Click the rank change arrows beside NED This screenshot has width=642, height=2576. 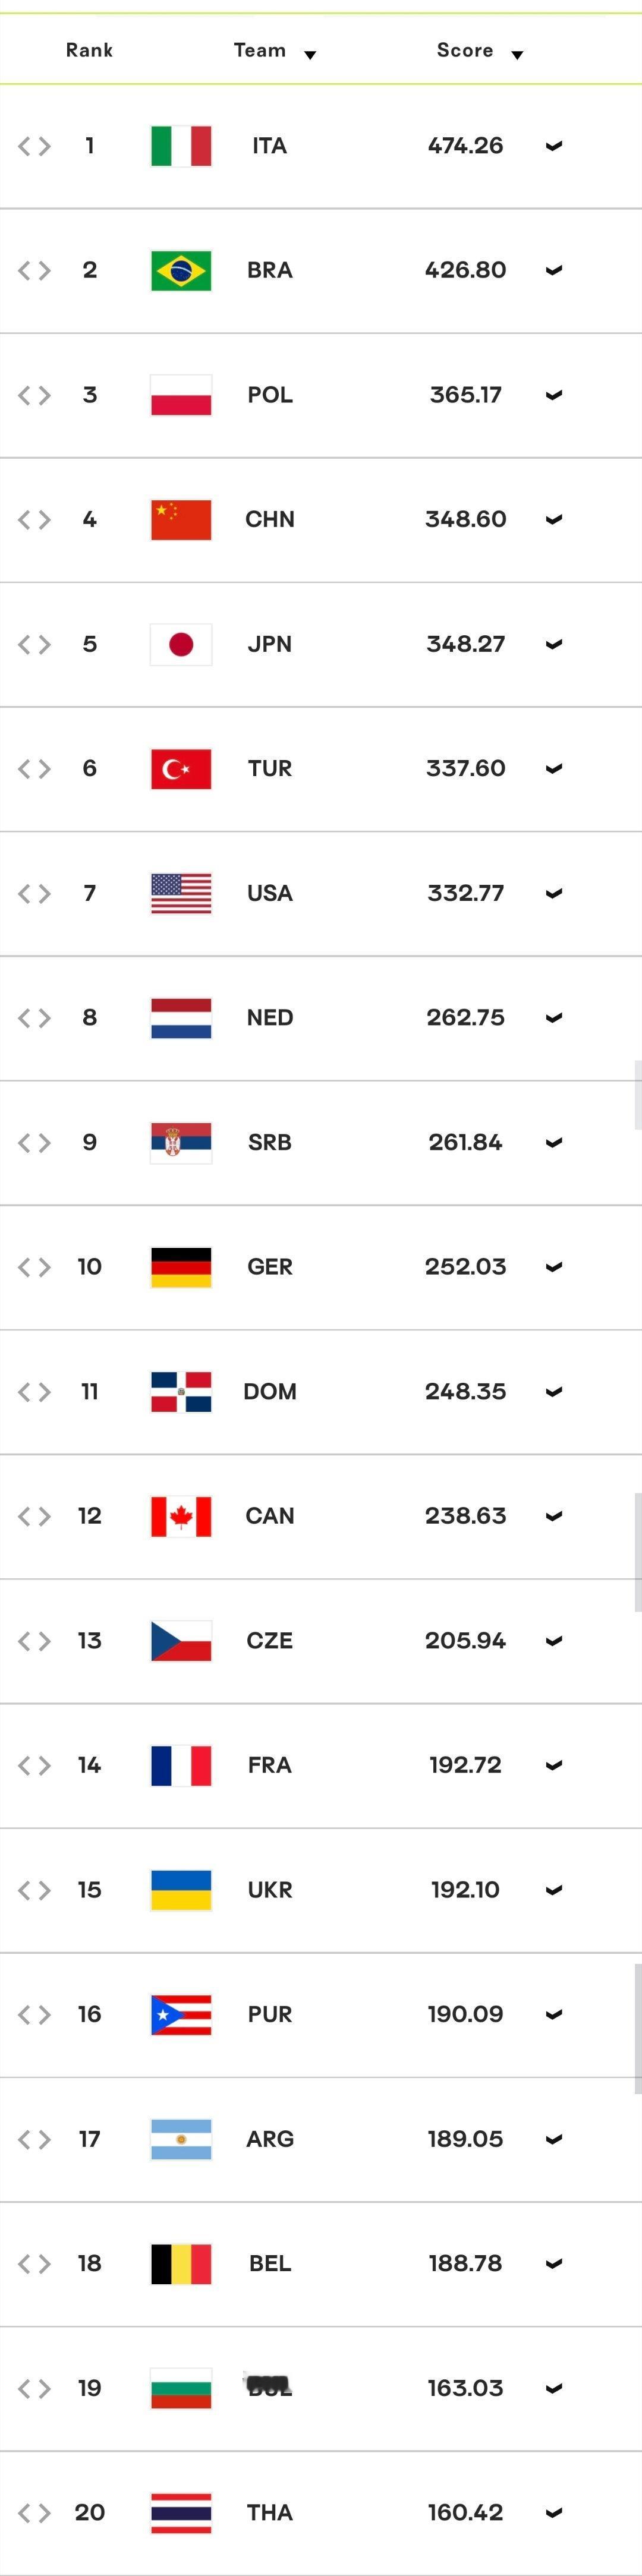34,1018
